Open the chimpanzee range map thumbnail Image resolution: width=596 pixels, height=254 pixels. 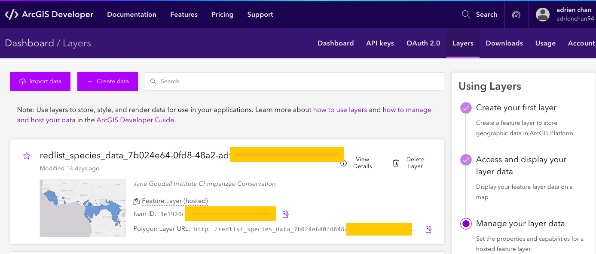[x=83, y=208]
